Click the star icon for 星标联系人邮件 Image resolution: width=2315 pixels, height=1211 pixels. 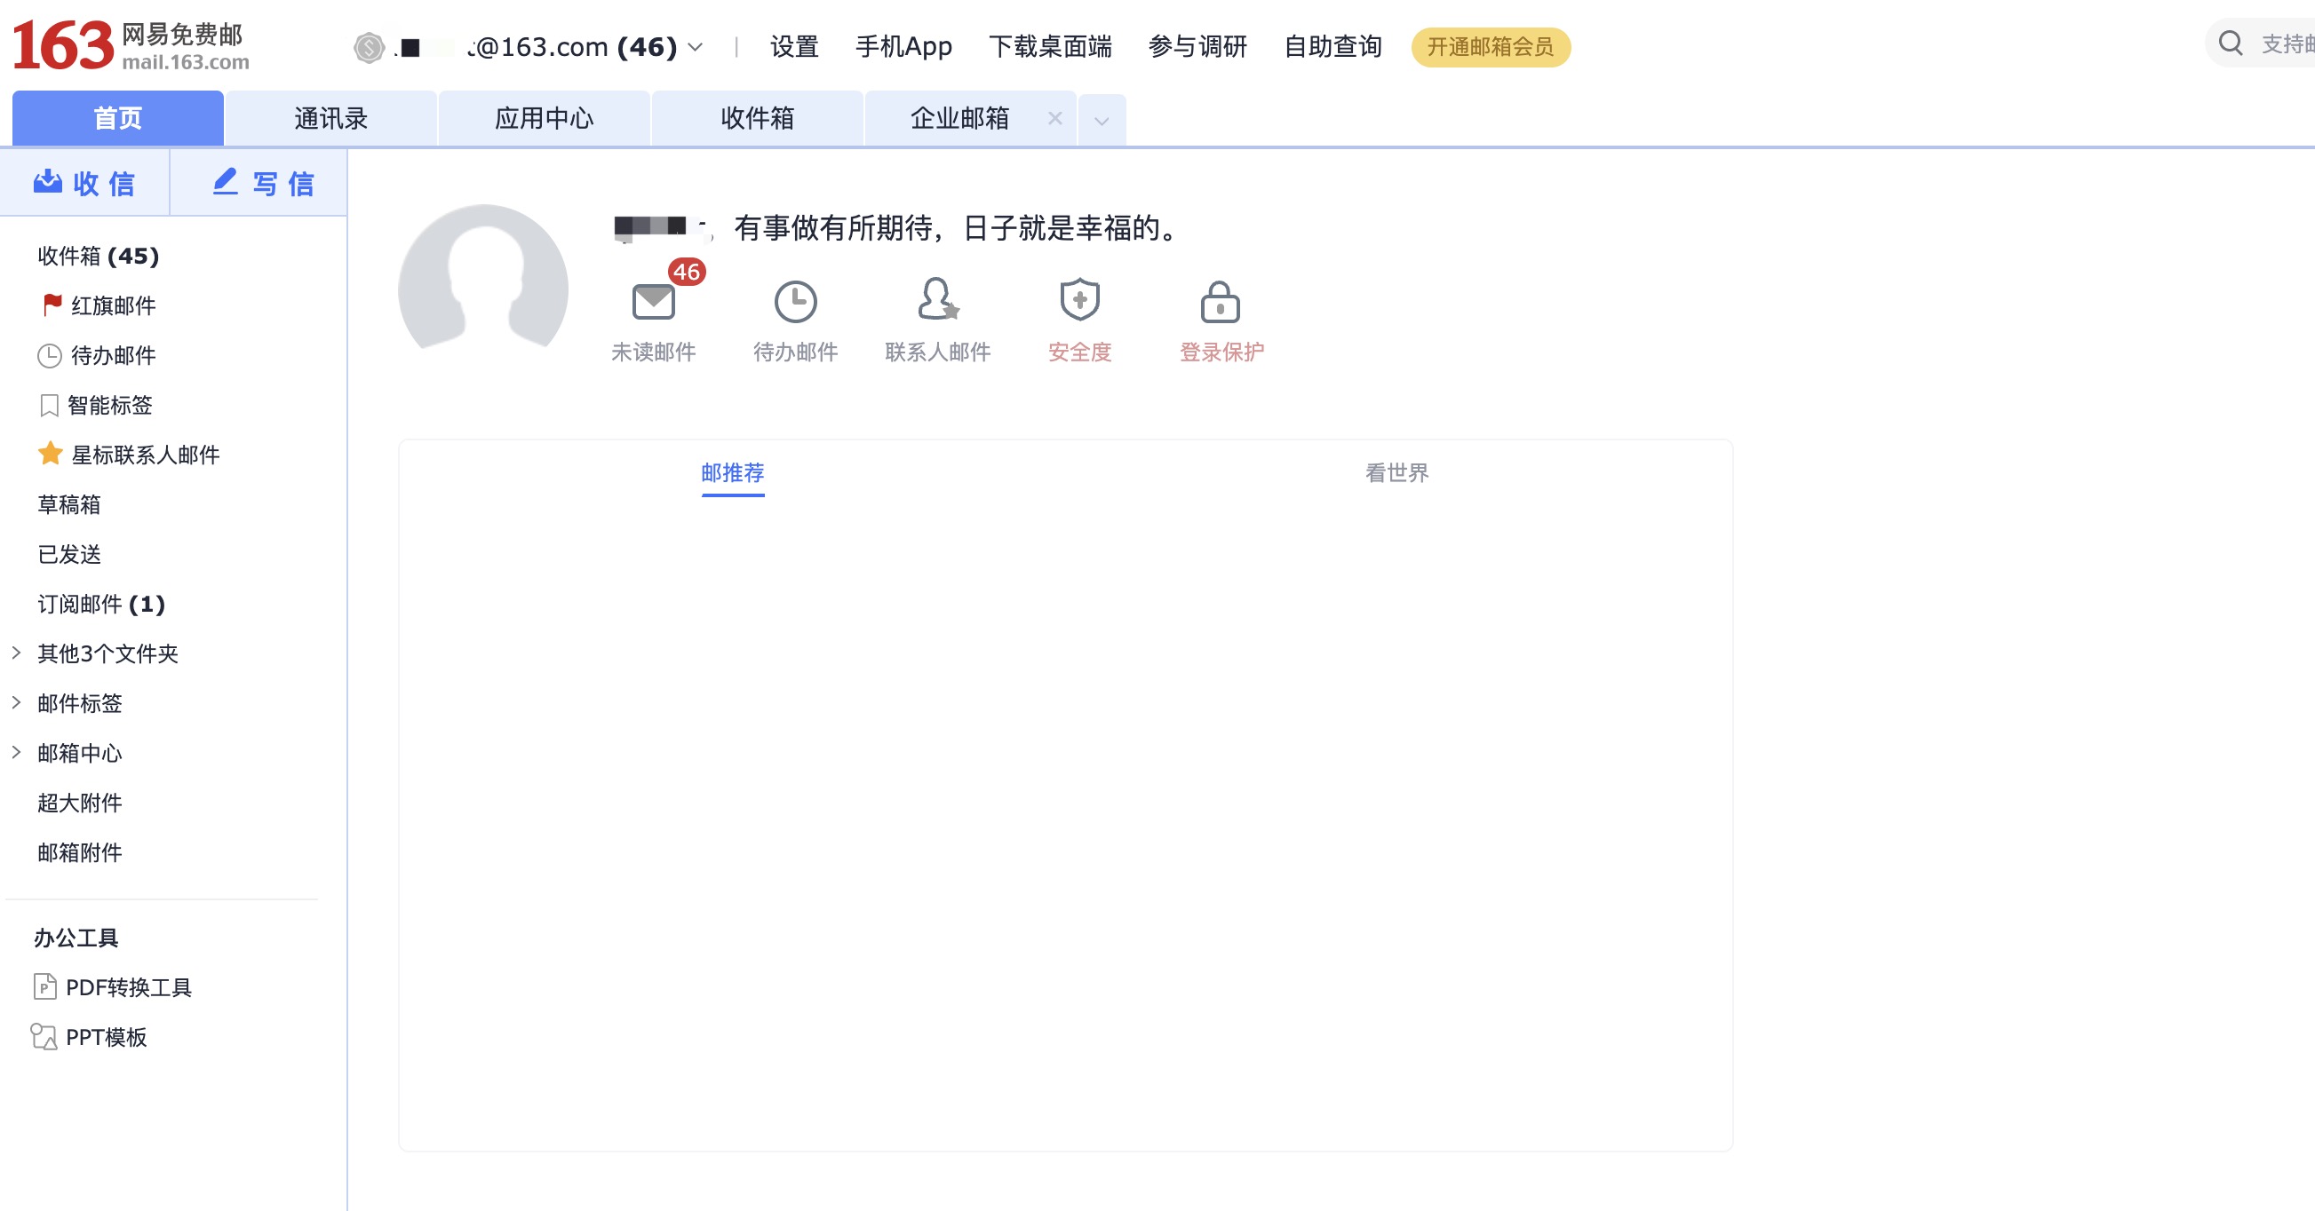[51, 454]
